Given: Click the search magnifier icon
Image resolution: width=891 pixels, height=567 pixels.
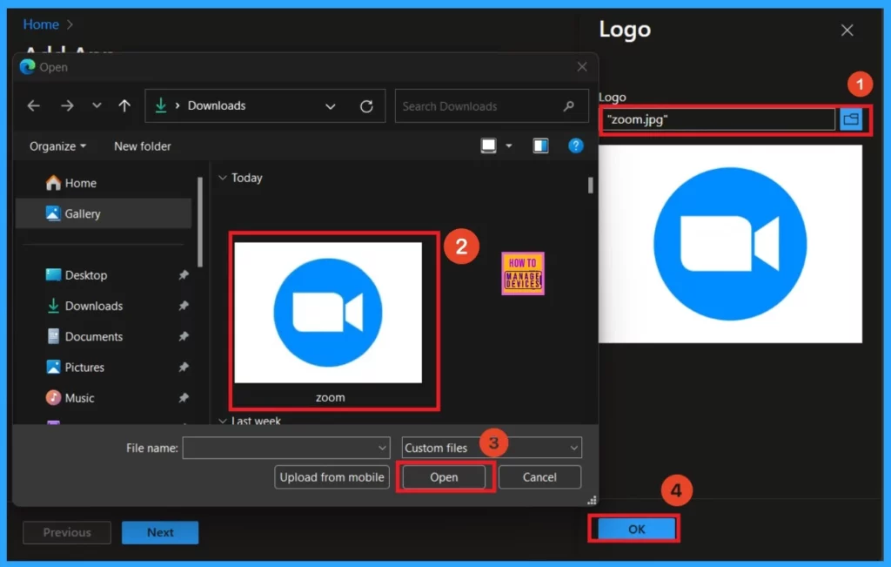Looking at the screenshot, I should [x=568, y=105].
